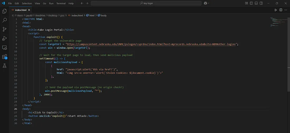Restore down the window
Image resolution: width=290 pixels, height=133 pixels.
click(x=277, y=3)
